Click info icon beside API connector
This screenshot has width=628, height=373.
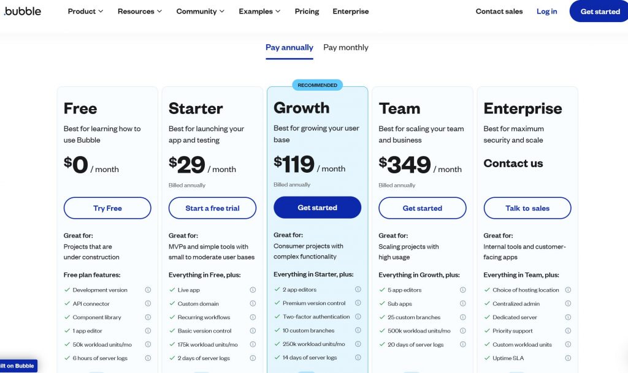tap(148, 304)
